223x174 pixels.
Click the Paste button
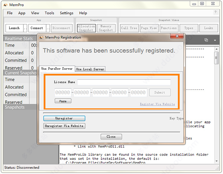tap(63, 101)
